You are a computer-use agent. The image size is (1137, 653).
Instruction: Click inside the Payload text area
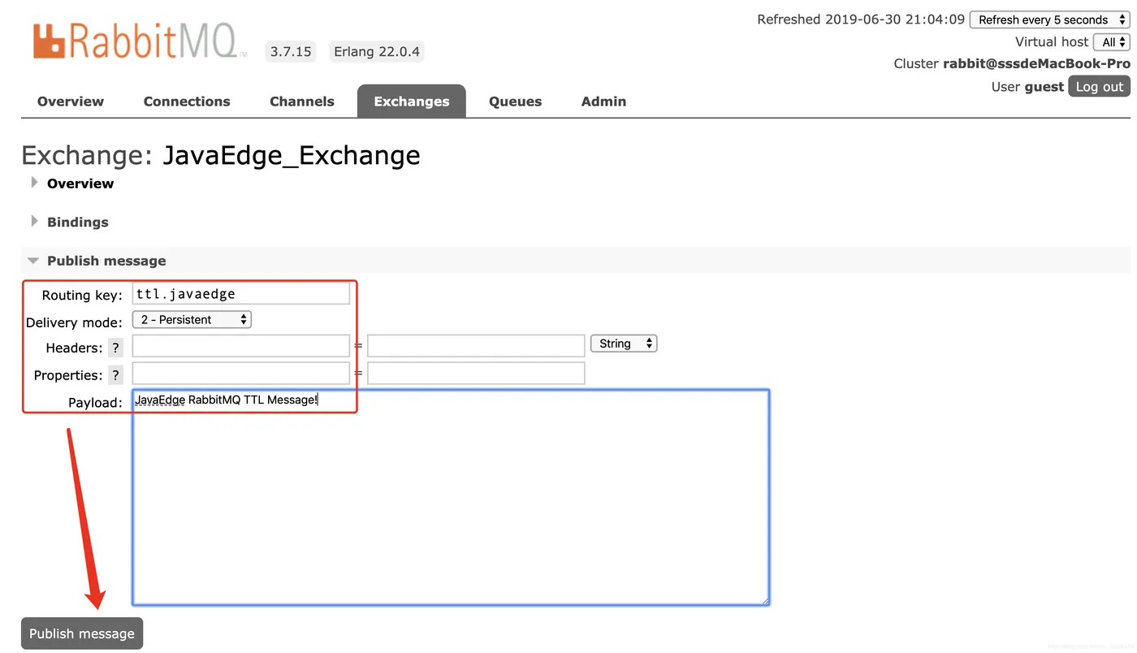(x=451, y=497)
